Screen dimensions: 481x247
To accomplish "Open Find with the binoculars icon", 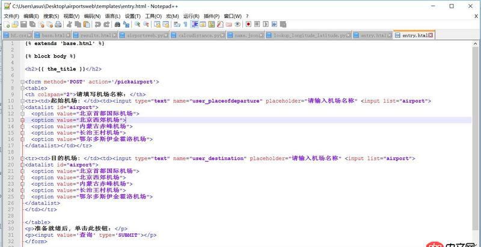I will [118, 25].
